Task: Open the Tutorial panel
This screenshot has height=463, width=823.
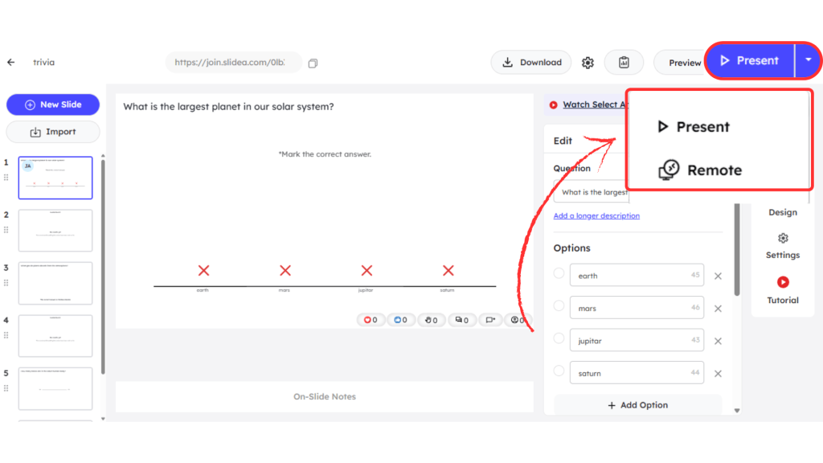Action: pos(782,289)
